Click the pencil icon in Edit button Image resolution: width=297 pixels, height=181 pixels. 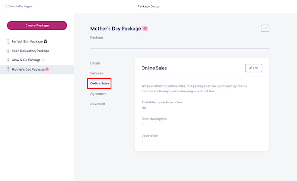coord(250,68)
